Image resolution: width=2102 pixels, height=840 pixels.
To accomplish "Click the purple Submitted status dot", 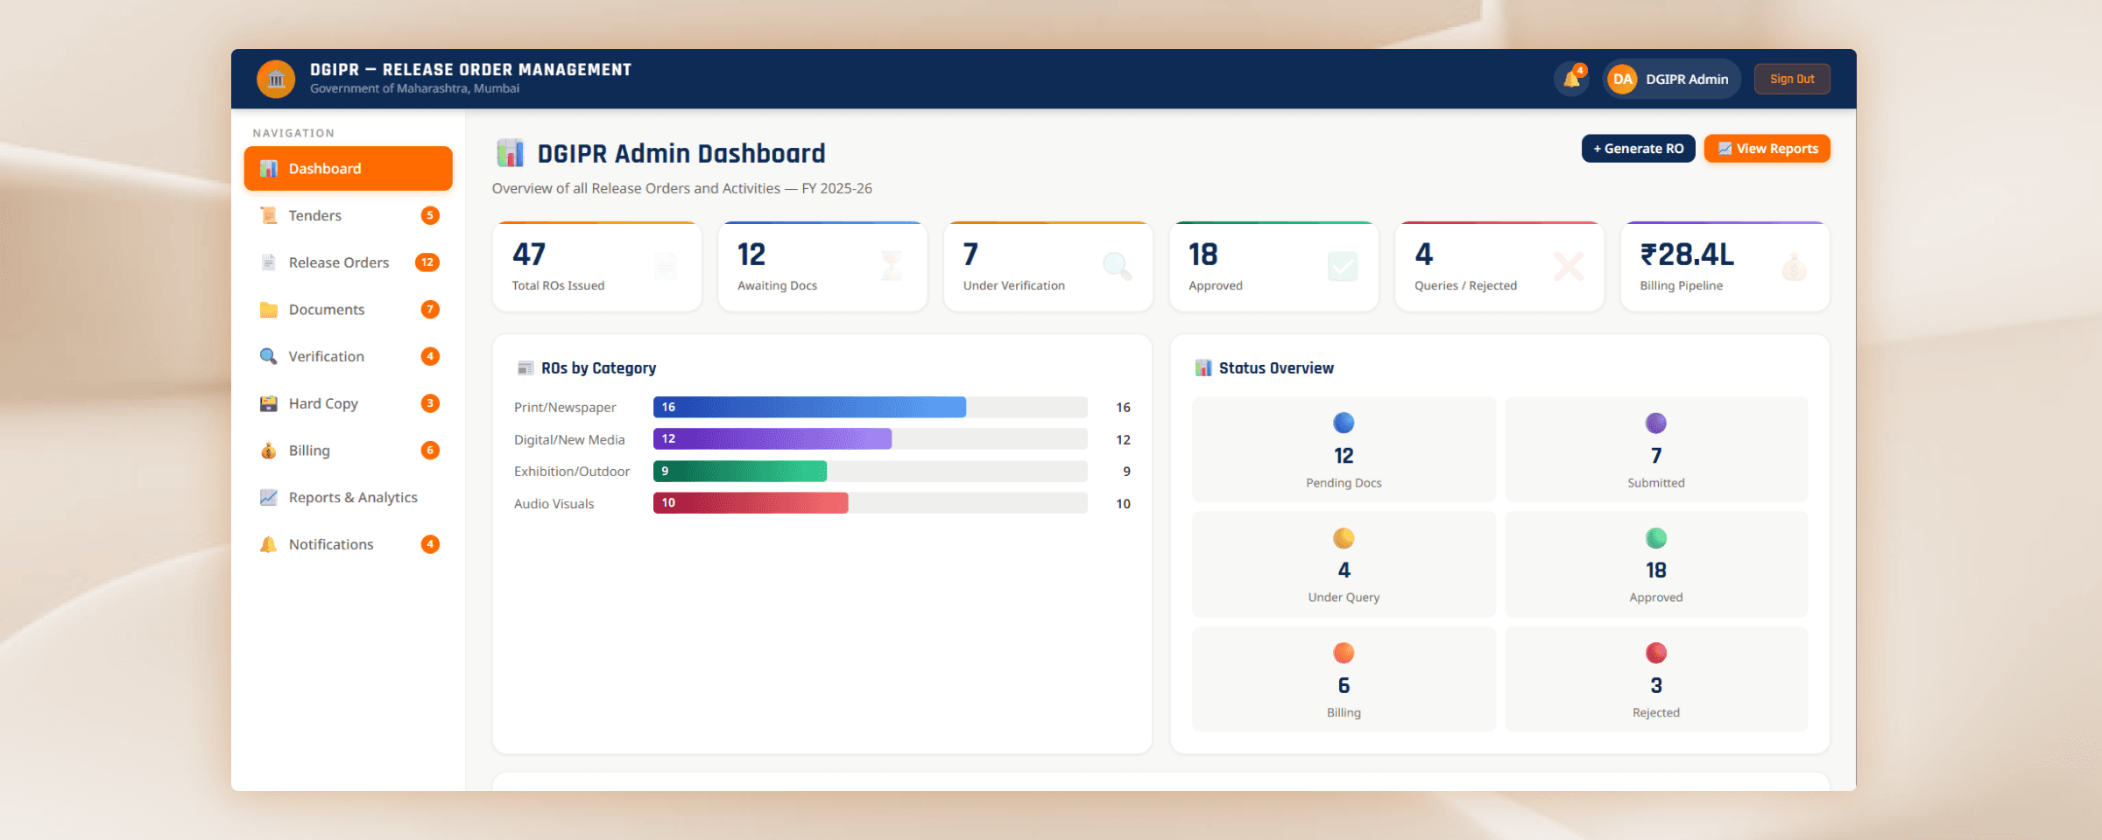I will click(1656, 423).
